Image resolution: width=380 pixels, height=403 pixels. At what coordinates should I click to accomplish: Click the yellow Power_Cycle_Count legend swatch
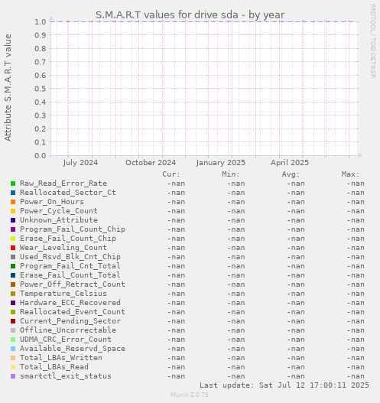pos(13,211)
